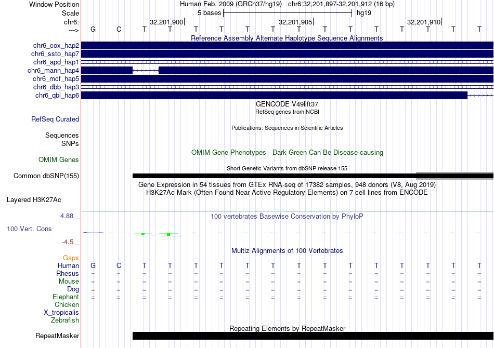Click the chr6_qbl_hap6 track label

point(57,96)
